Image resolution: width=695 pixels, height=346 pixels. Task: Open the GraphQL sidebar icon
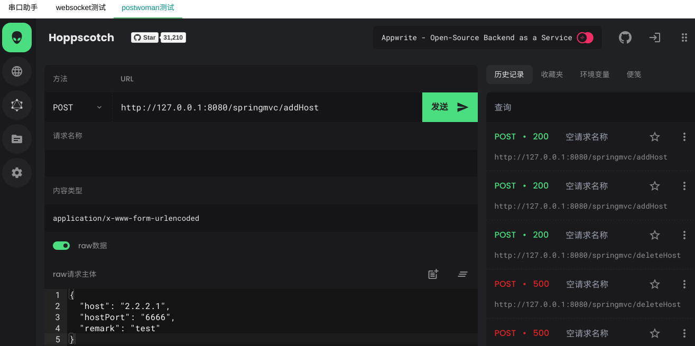[17, 105]
